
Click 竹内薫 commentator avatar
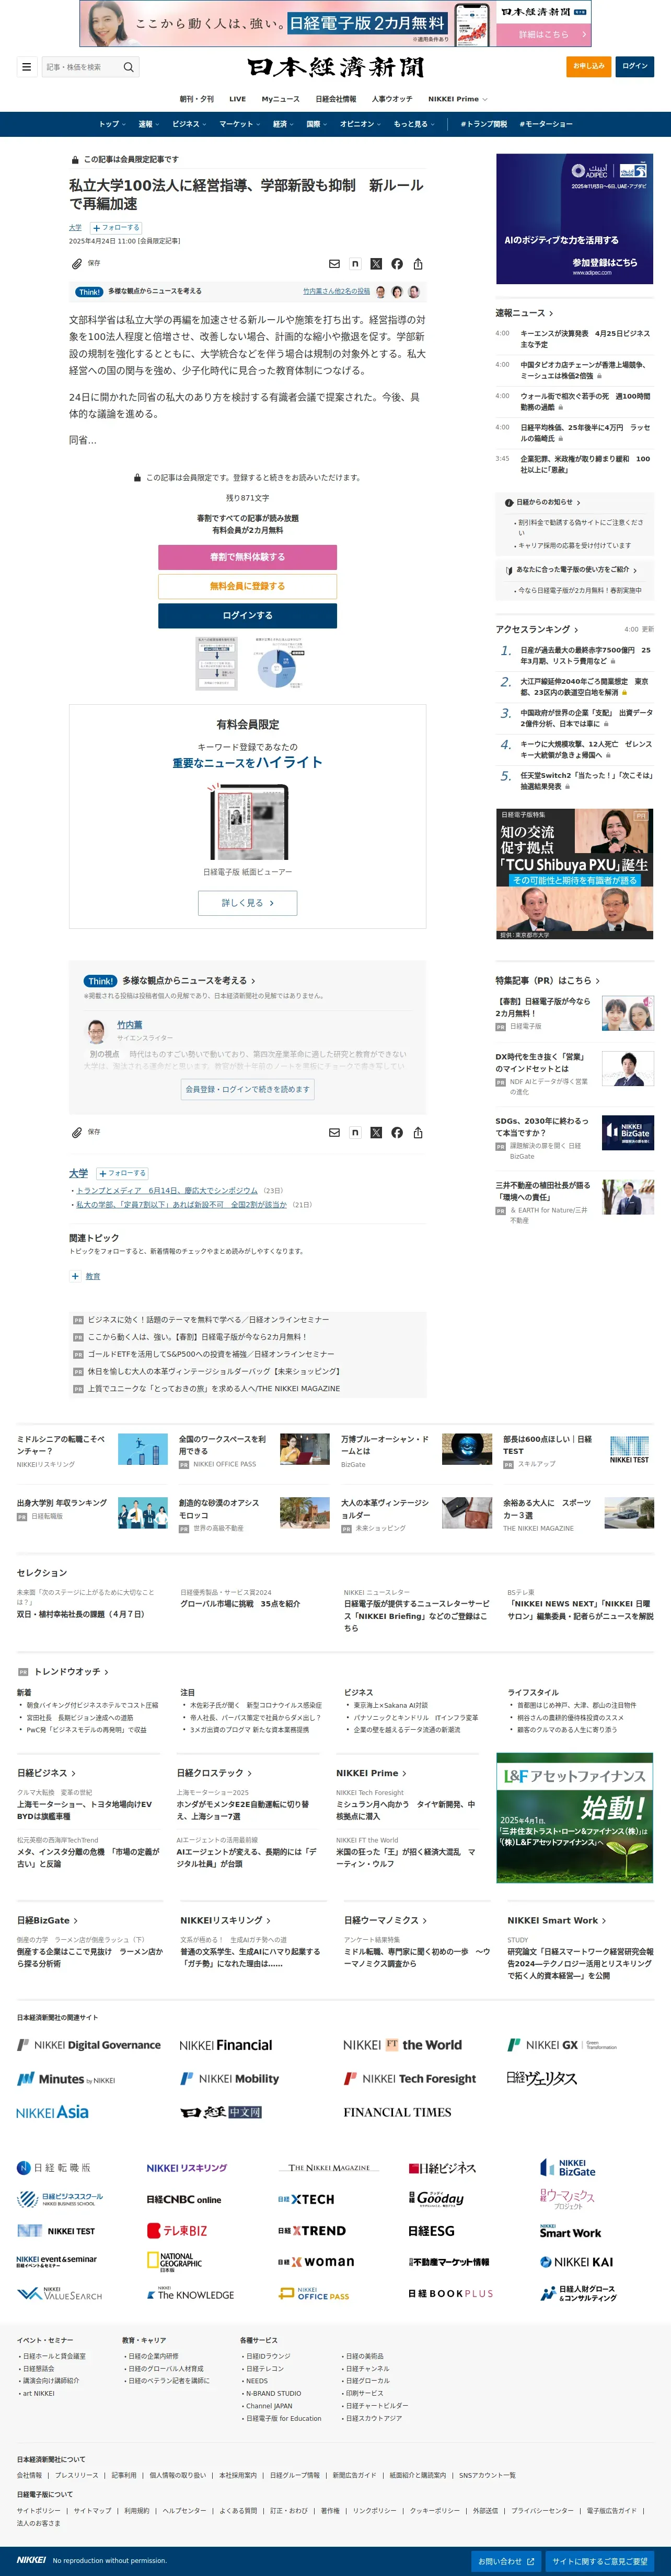tap(97, 1030)
